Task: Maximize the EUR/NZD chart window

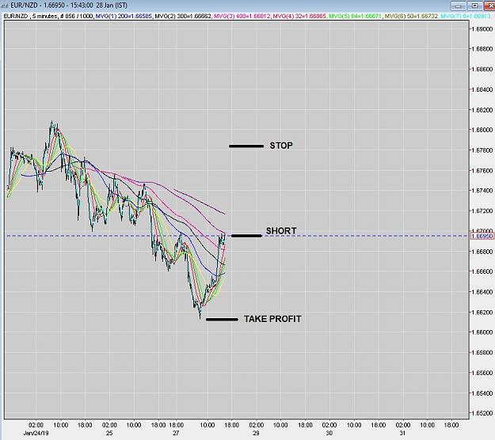Action: tap(474, 6)
